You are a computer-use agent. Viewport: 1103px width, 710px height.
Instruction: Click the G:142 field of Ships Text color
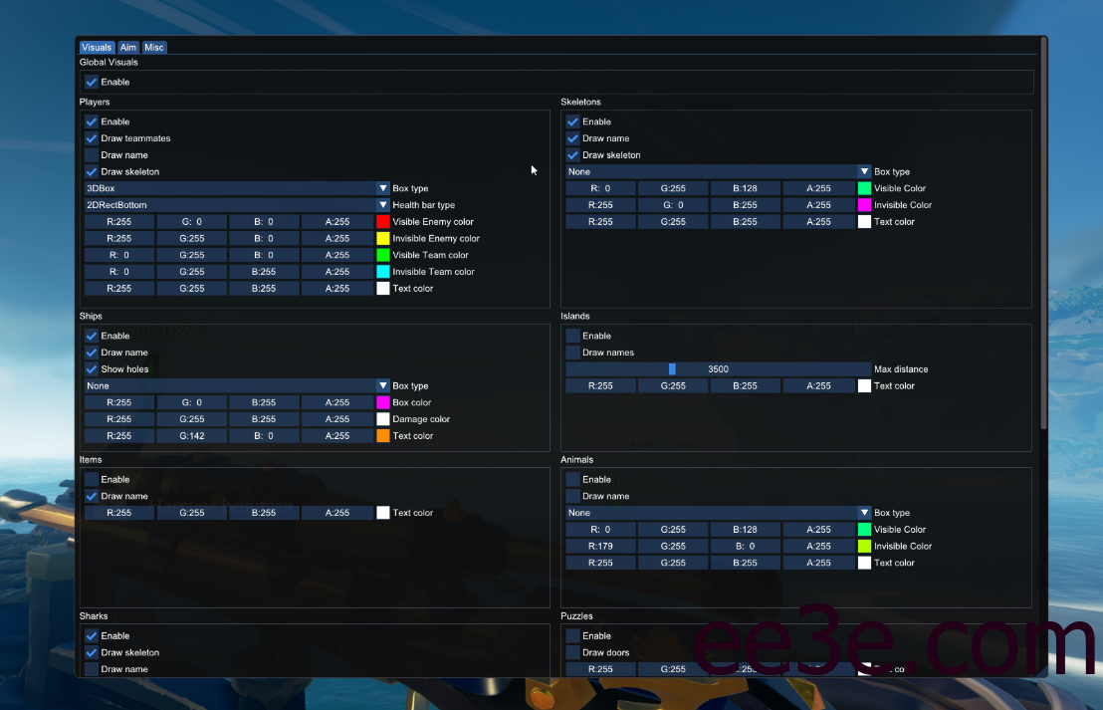click(192, 436)
